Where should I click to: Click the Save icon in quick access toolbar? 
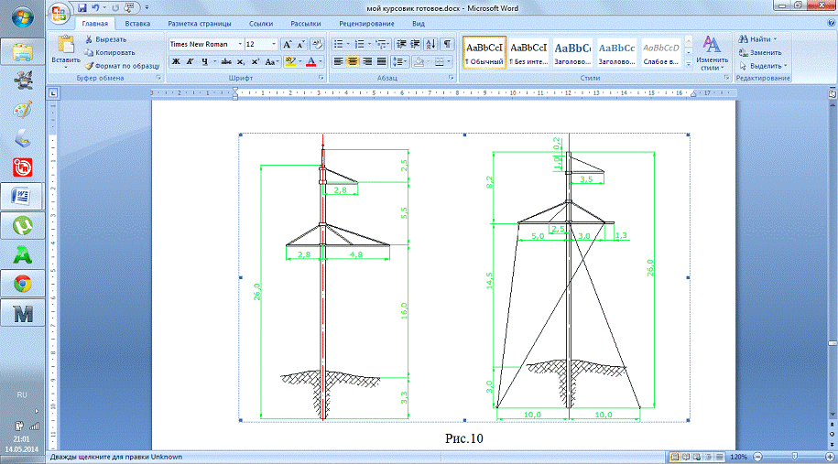pos(82,7)
